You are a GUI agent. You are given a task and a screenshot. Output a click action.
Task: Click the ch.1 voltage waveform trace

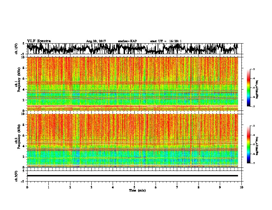(x=132, y=49)
